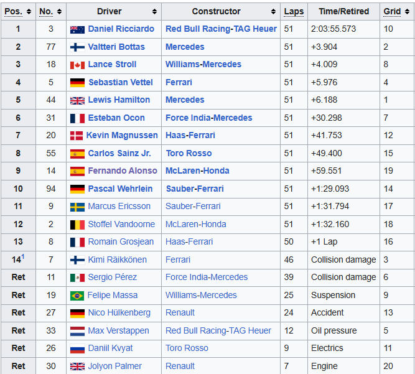Open Red Bull Racing link in Ricciardo's row
The width and height of the screenshot is (415, 374).
(x=198, y=29)
